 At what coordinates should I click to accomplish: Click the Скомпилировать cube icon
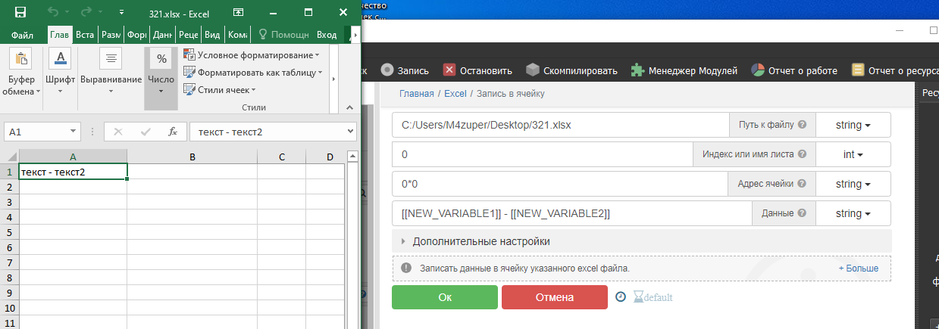click(x=533, y=70)
